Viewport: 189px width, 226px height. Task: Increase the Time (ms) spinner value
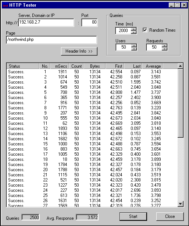click(133, 29)
